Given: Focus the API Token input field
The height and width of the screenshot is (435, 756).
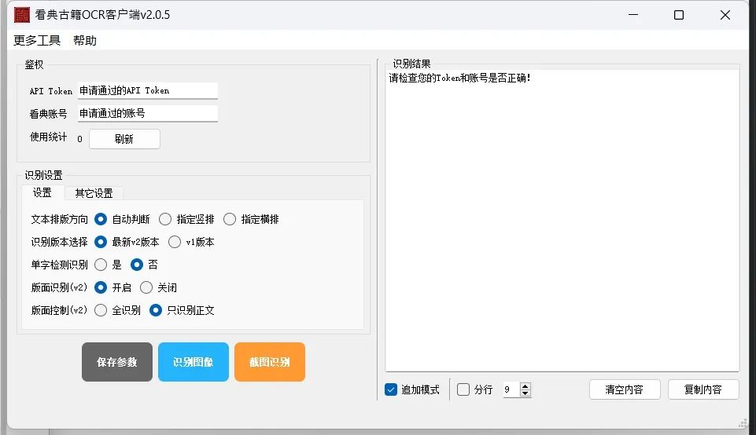Looking at the screenshot, I should (148, 90).
